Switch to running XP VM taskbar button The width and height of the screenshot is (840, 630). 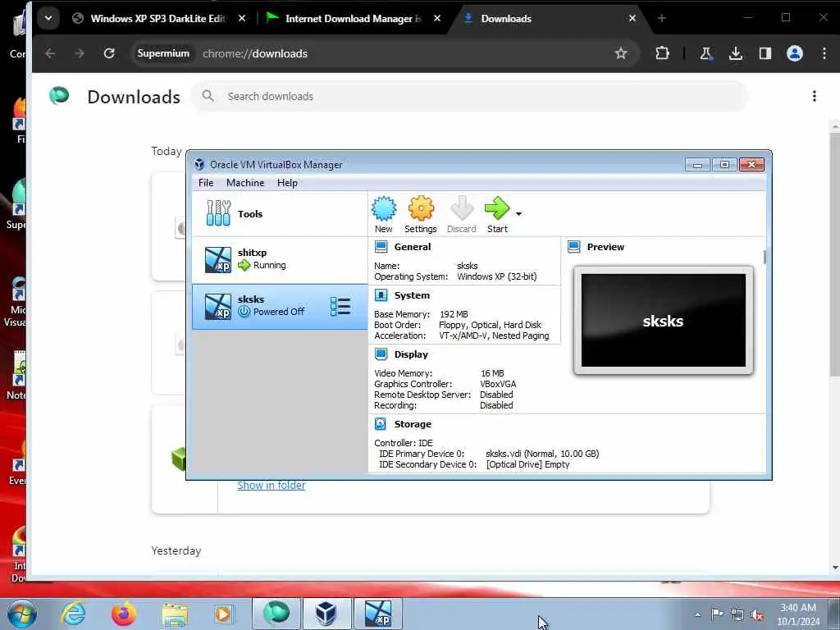(x=378, y=614)
